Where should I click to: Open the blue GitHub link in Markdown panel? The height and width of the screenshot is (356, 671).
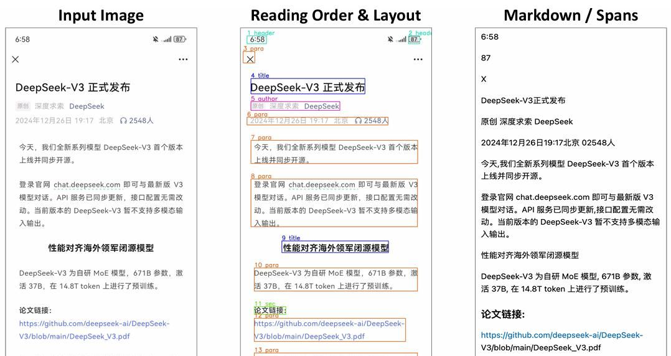tap(561, 335)
